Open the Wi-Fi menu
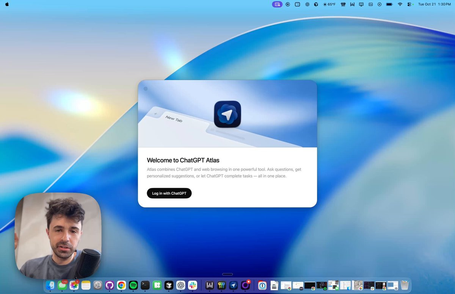Image resolution: width=455 pixels, height=294 pixels. click(x=400, y=4)
